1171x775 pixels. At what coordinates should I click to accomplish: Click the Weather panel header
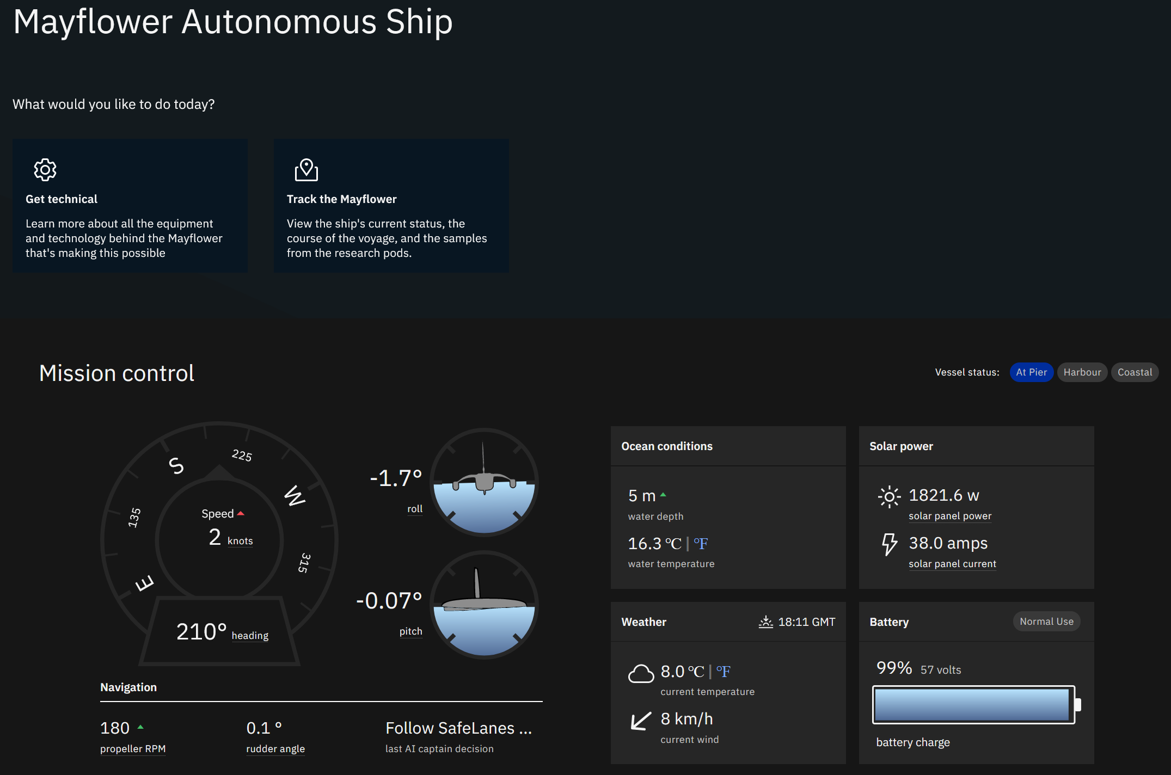click(x=728, y=622)
